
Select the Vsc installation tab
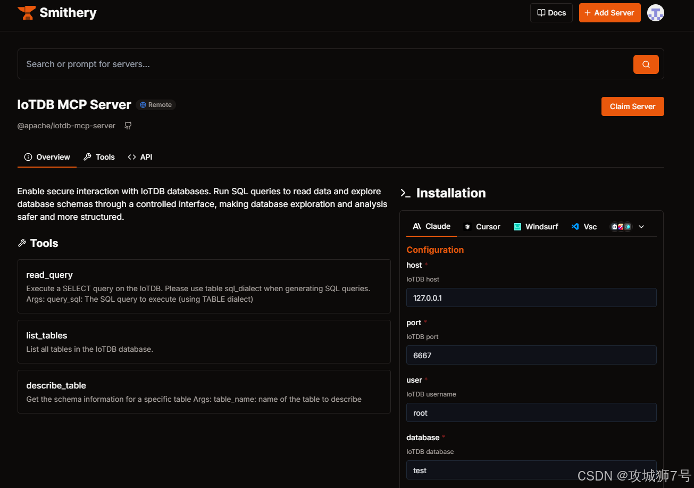[x=584, y=227]
